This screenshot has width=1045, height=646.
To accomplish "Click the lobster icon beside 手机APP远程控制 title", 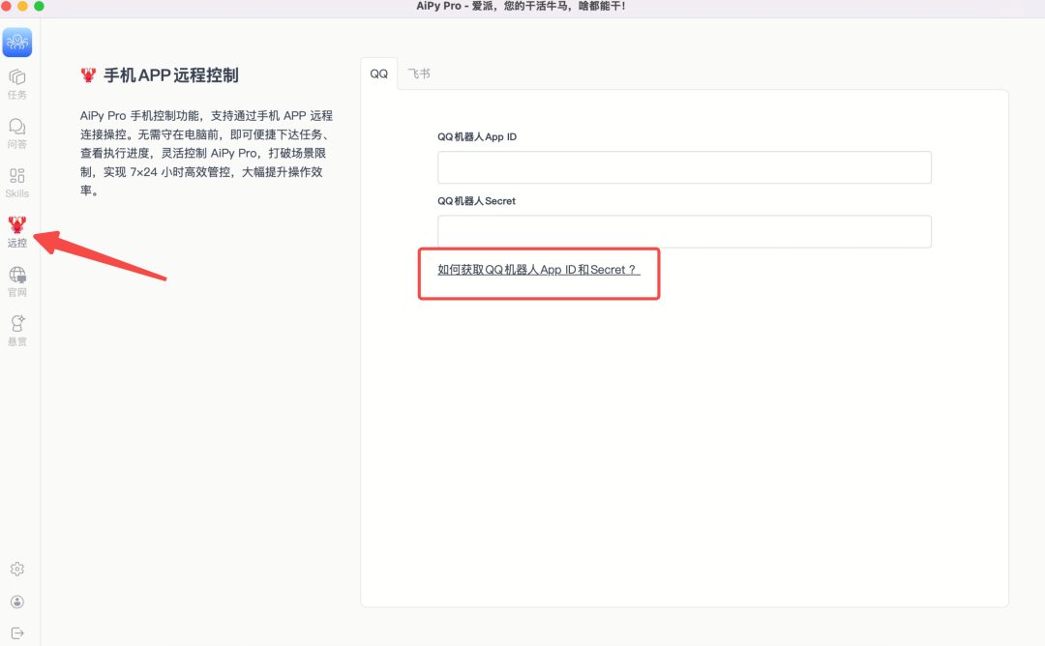I will tap(88, 75).
